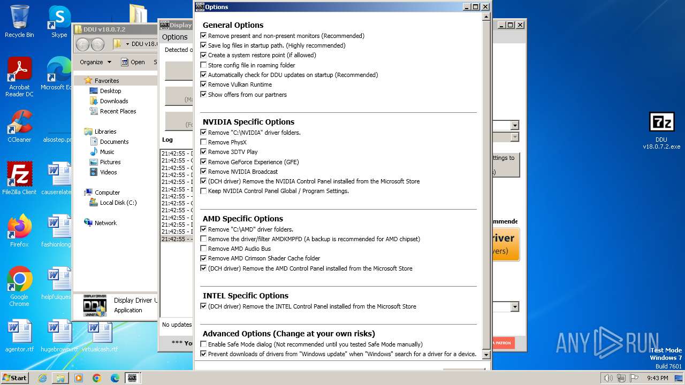
Task: Click the Chrome taskbar icon
Action: pyautogui.click(x=97, y=378)
